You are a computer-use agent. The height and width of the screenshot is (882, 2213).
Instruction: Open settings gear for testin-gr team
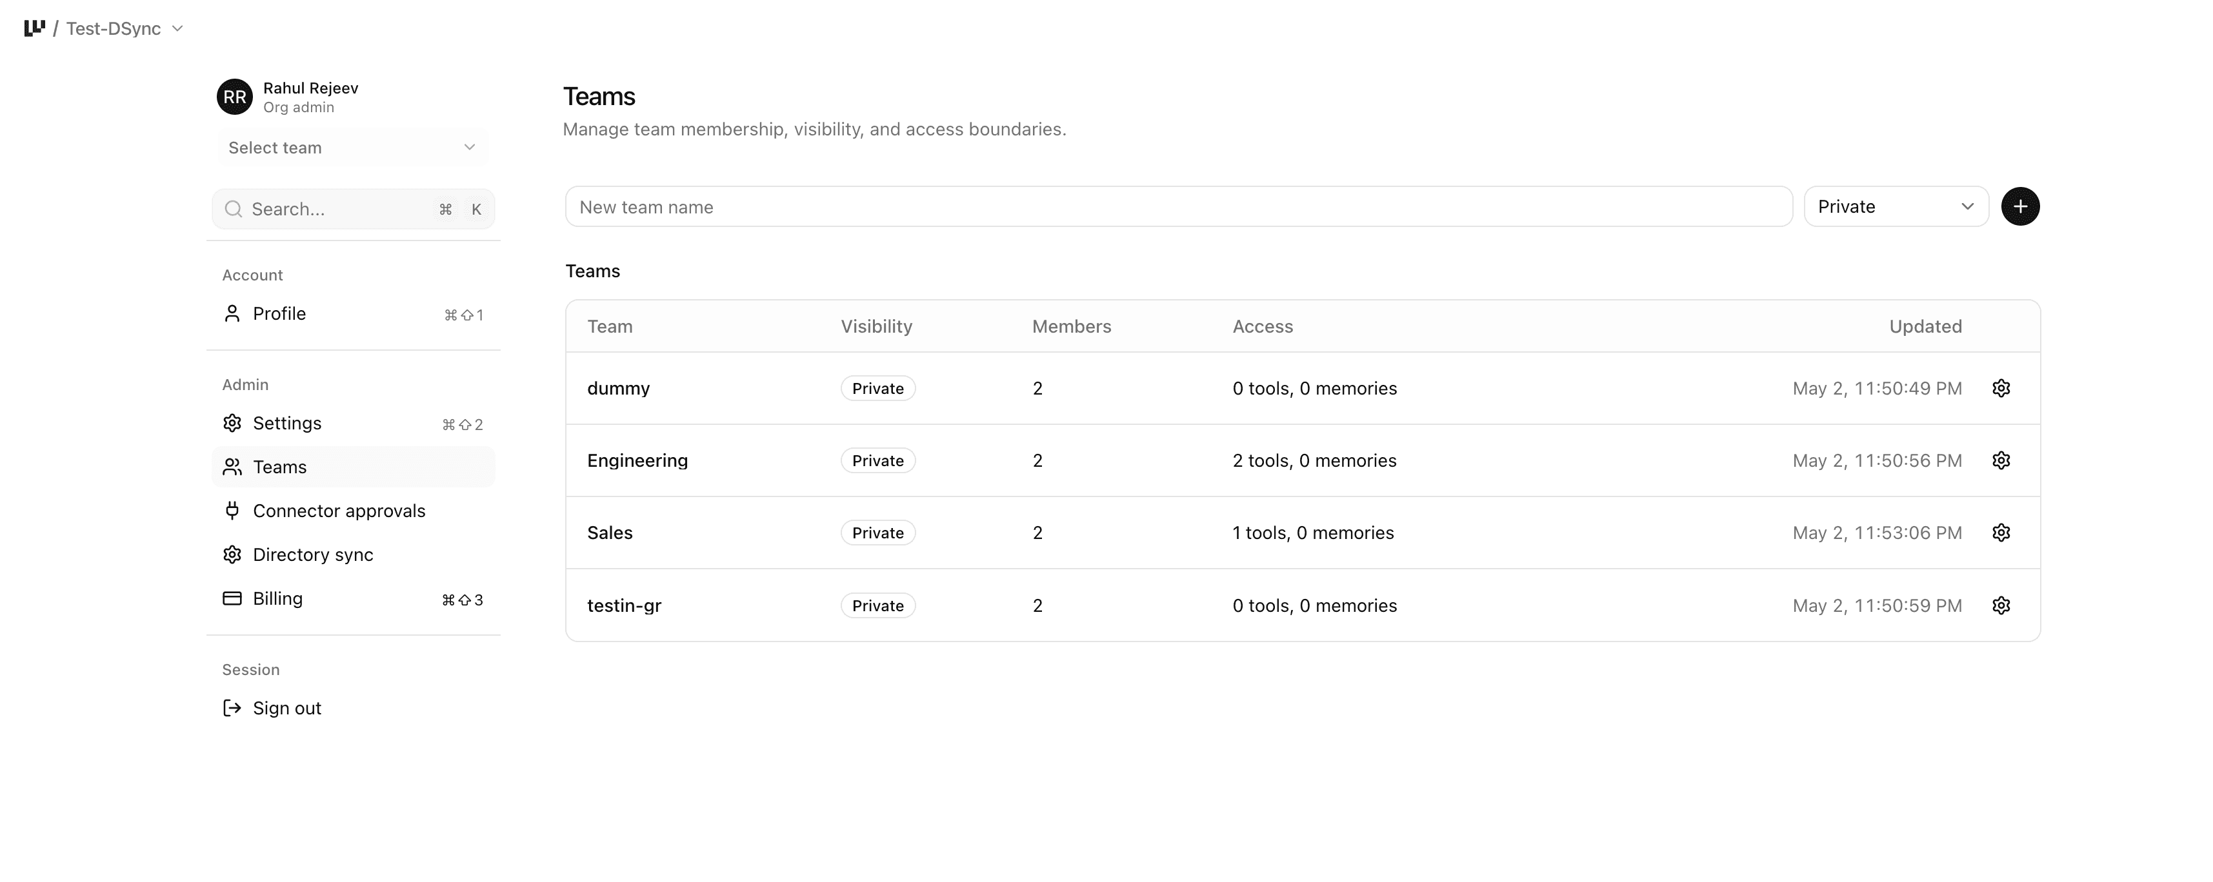click(x=2001, y=605)
